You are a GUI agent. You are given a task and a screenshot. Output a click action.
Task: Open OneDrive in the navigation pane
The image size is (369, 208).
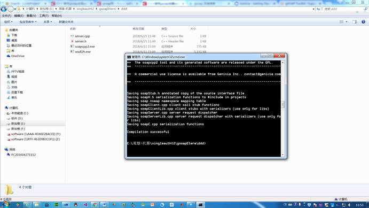pos(18,56)
